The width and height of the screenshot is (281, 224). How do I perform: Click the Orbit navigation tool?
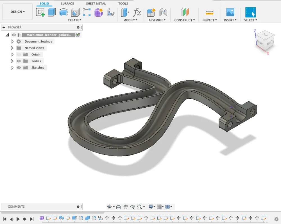tap(110, 207)
